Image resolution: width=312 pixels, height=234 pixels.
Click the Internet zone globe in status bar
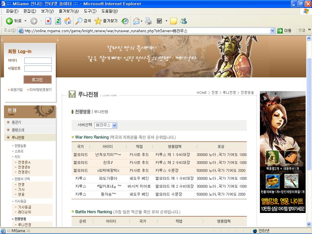pos(255,231)
